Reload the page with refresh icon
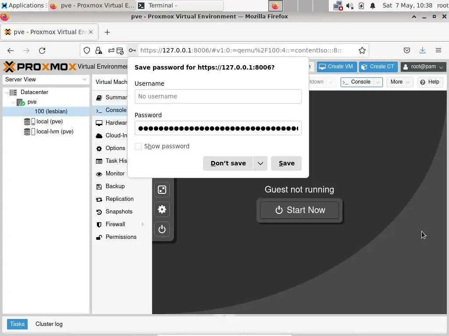Viewport: 449px width, 336px height. click(42, 51)
